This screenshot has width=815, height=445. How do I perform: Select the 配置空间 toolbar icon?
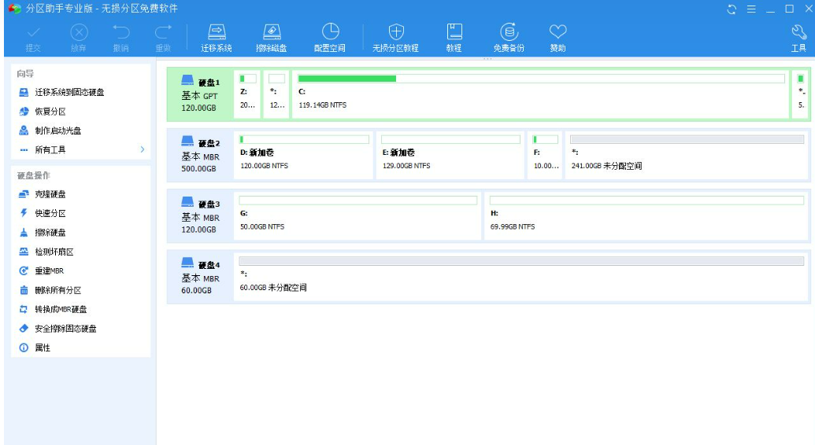pos(329,32)
